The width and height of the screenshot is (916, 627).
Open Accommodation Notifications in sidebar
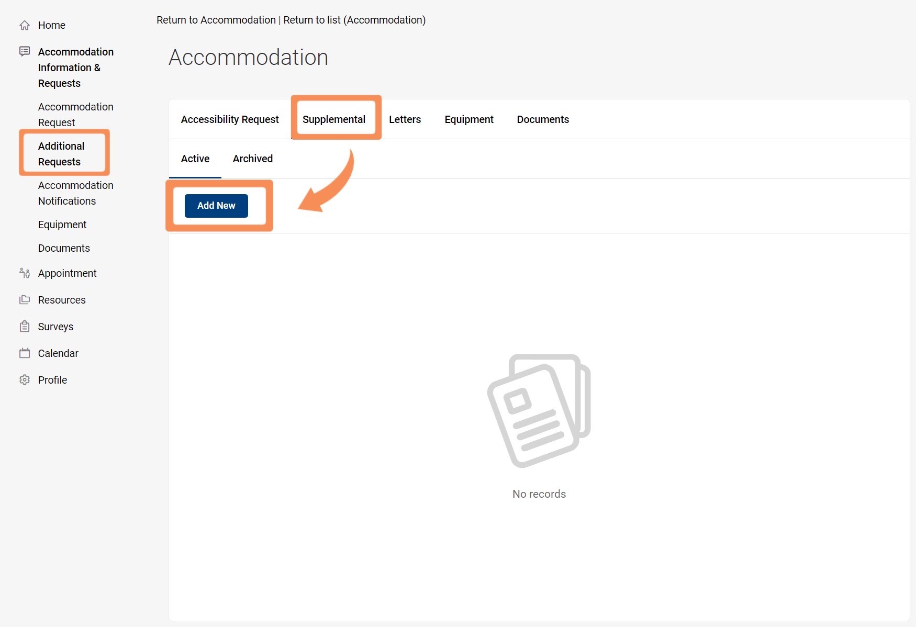point(76,193)
